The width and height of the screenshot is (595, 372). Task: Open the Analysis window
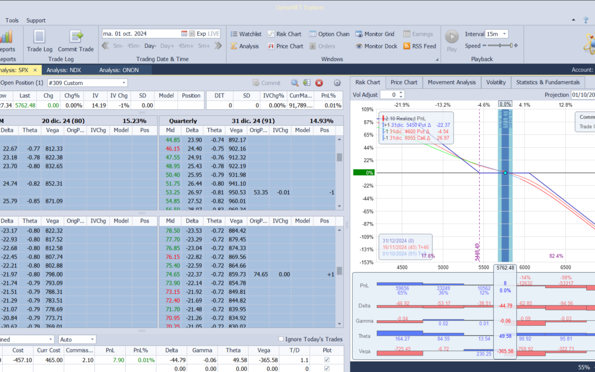(x=245, y=46)
